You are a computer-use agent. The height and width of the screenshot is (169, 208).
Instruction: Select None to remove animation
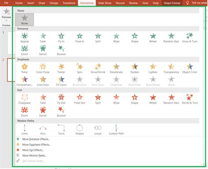[x=25, y=20]
